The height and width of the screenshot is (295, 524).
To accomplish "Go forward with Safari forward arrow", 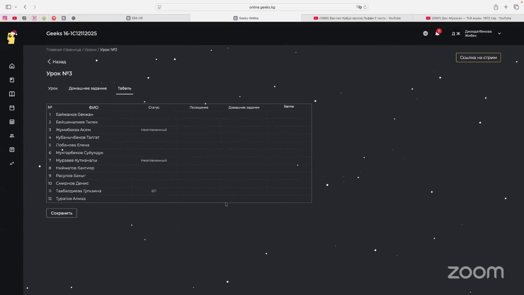I will tap(34, 7).
